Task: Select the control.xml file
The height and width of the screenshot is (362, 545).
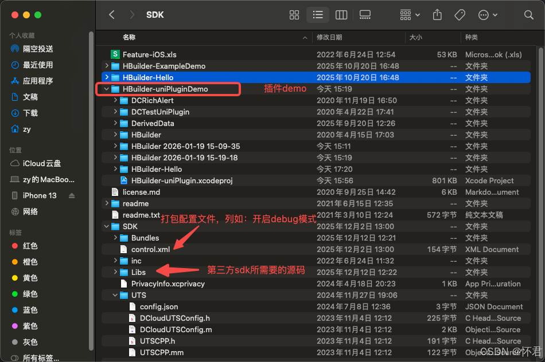Action: (x=316, y=249)
